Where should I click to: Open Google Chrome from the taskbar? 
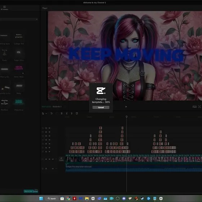[69, 198]
